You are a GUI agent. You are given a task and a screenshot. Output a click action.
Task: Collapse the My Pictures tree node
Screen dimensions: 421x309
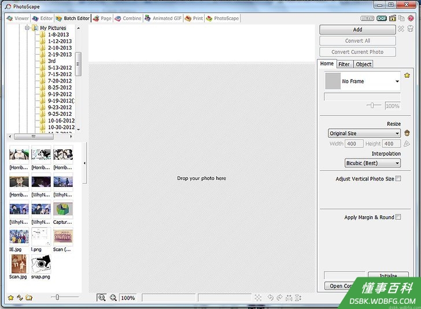(27, 28)
